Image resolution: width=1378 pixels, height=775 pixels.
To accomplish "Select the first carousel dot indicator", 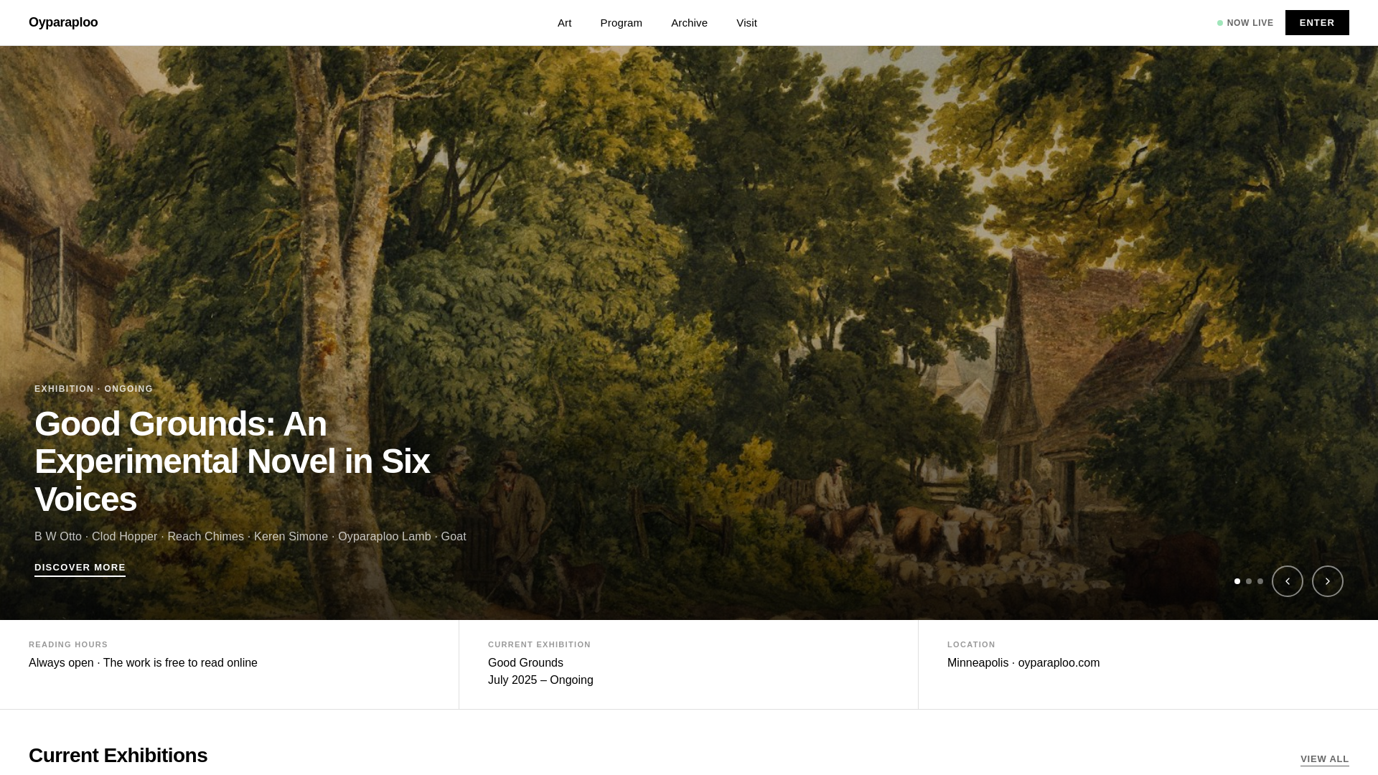I will pos(1237,581).
